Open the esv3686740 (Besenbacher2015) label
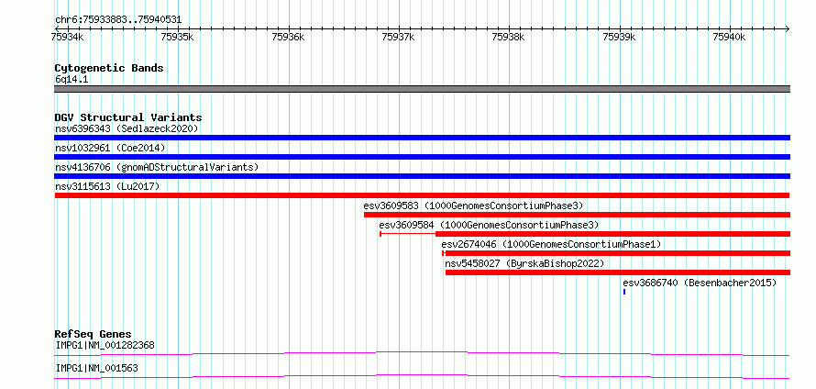This screenshot has width=816, height=389. (x=700, y=283)
